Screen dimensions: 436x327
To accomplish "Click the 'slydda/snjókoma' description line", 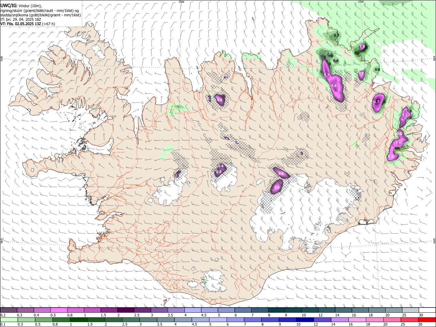I will point(41,15).
